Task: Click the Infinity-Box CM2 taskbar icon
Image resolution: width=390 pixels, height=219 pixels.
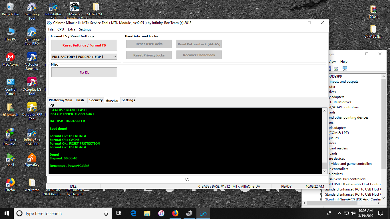Action: (203, 213)
